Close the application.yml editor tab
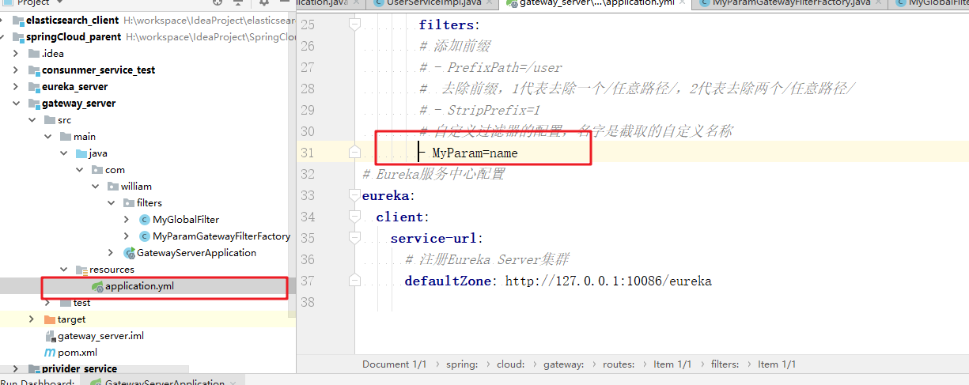 pos(683,3)
